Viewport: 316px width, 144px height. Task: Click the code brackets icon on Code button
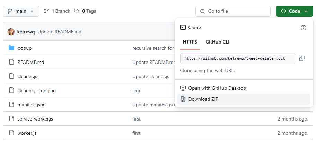pyautogui.click(x=283, y=11)
